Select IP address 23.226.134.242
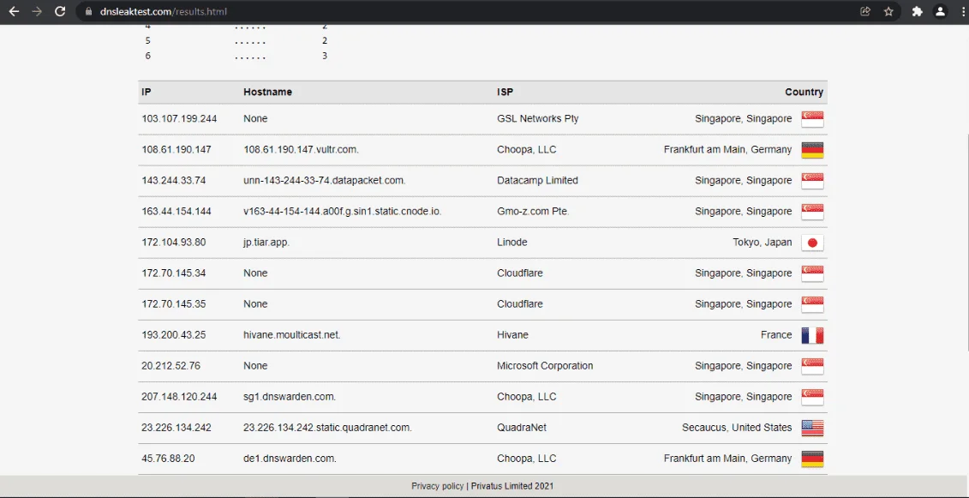 [x=176, y=428]
